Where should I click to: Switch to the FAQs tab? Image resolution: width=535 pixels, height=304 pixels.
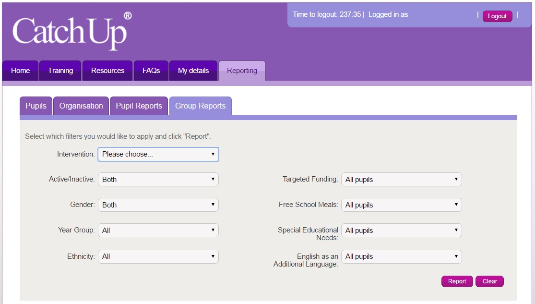click(x=151, y=71)
